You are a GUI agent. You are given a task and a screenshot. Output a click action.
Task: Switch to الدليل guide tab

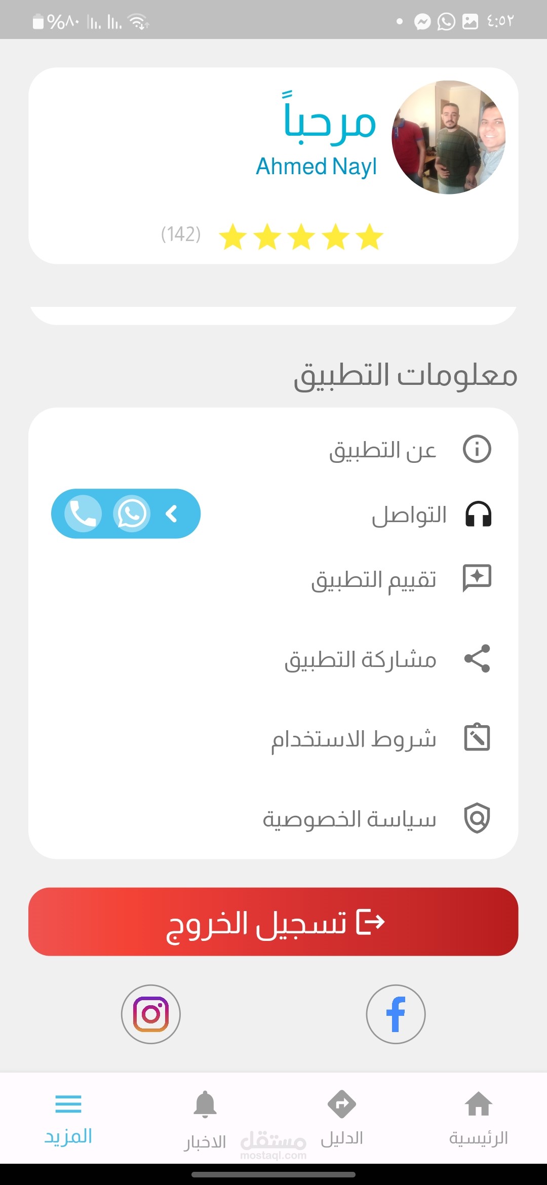(342, 1118)
